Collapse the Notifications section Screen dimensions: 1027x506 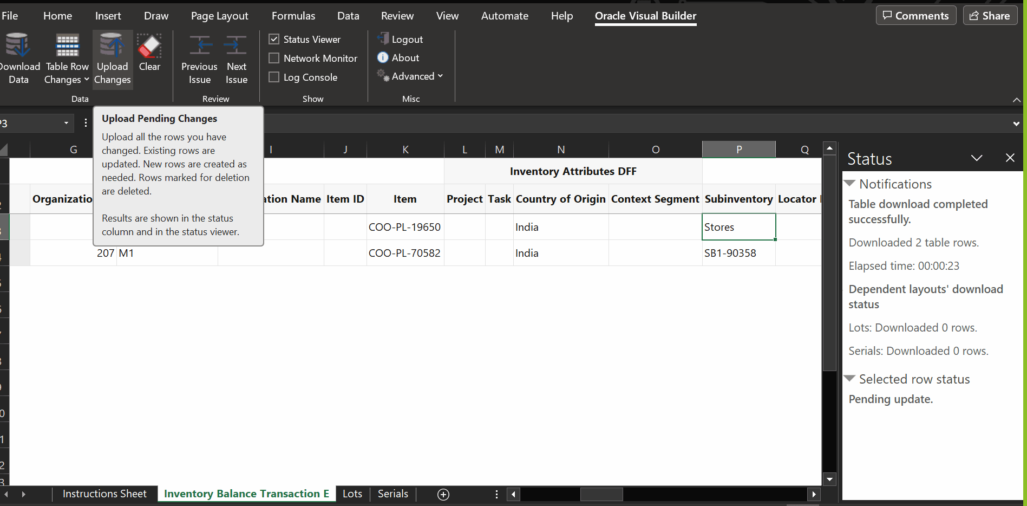point(850,184)
